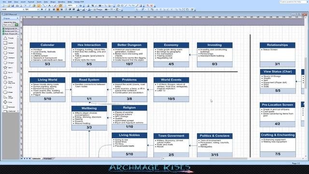Choose the Hexagon shape in stencil
309x174 pixels.
5,53
